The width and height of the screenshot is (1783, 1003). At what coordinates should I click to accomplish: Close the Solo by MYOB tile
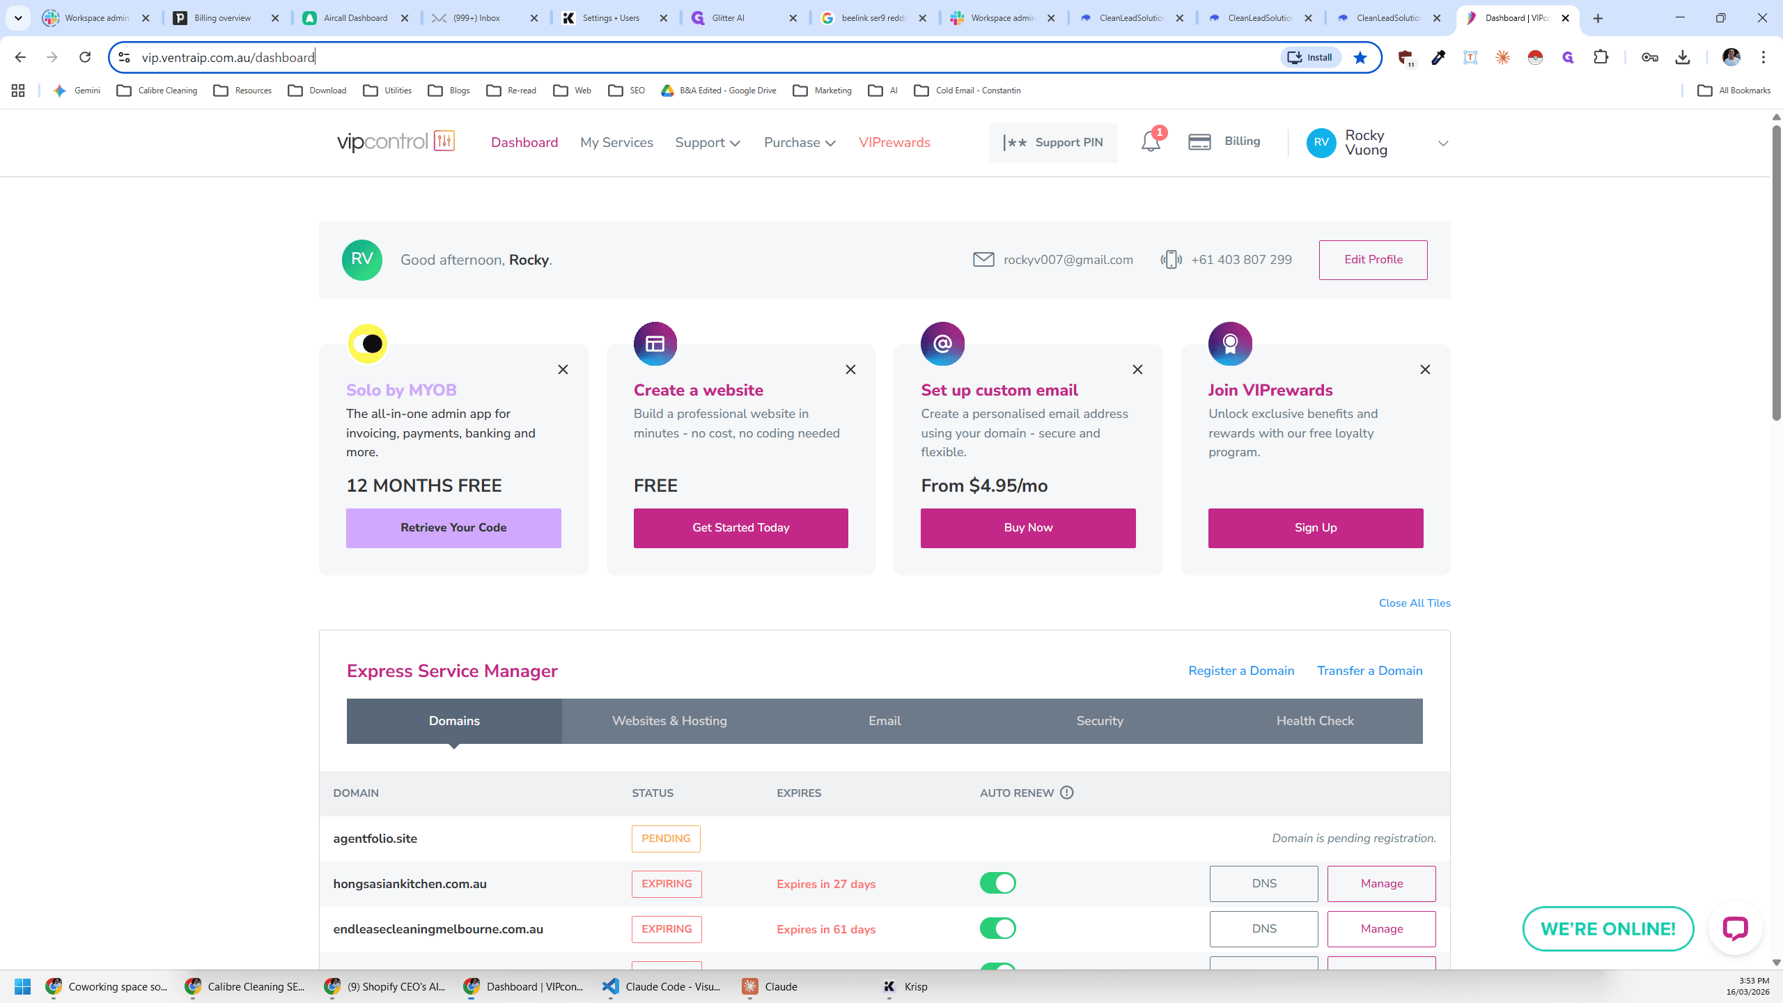pos(563,370)
